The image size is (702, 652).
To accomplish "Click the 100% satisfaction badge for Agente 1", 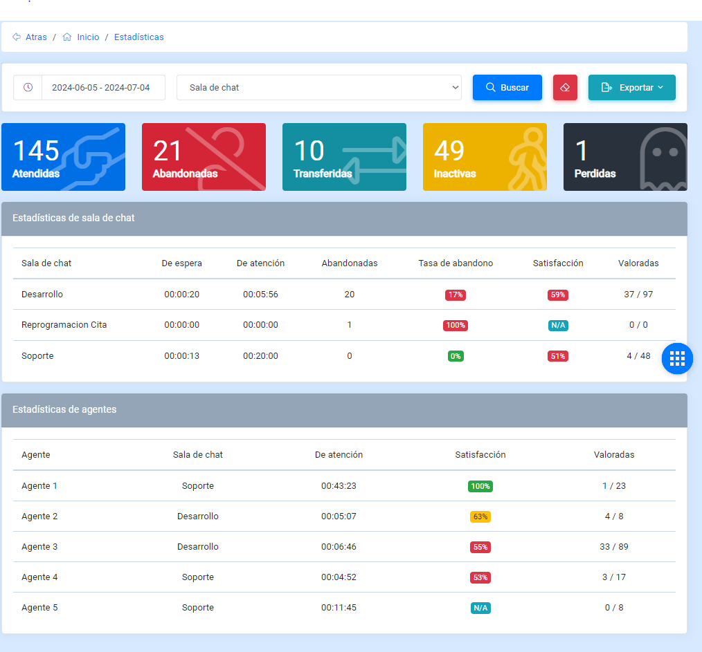I will (480, 486).
